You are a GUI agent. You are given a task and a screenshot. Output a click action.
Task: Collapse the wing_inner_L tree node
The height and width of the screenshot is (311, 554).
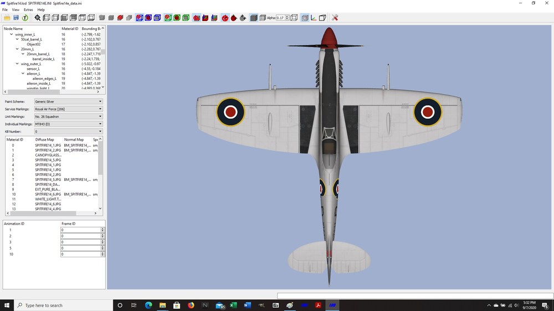(11, 35)
